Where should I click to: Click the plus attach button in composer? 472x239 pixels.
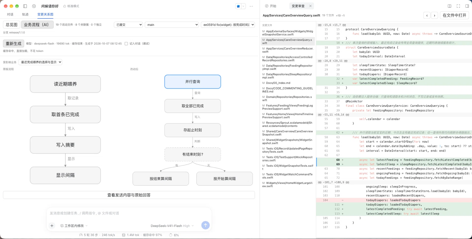[x=52, y=226]
